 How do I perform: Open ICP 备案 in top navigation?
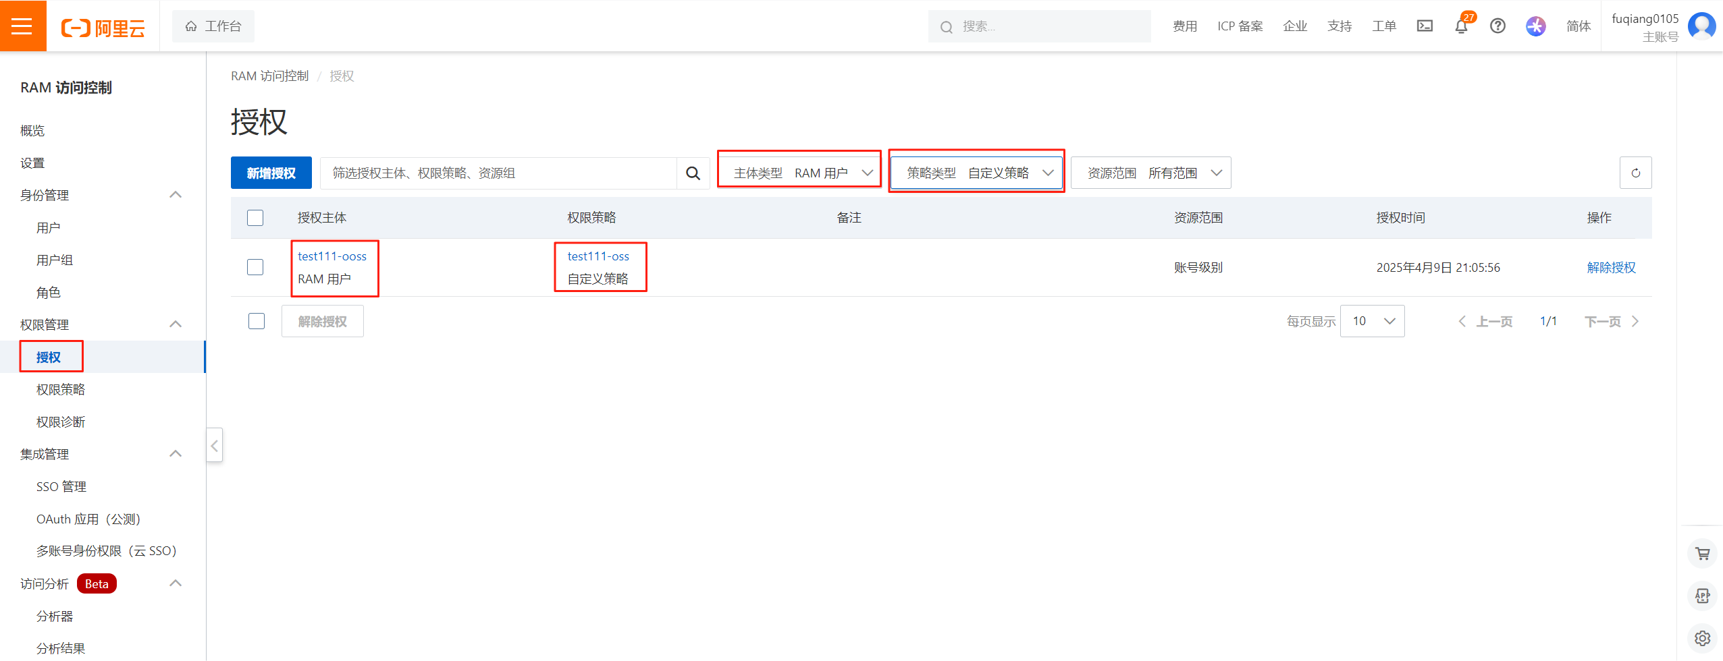tap(1240, 26)
